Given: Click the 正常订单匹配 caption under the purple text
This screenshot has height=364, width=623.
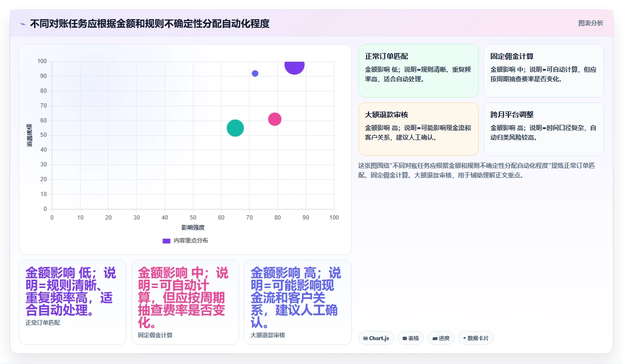Looking at the screenshot, I should 43,323.
